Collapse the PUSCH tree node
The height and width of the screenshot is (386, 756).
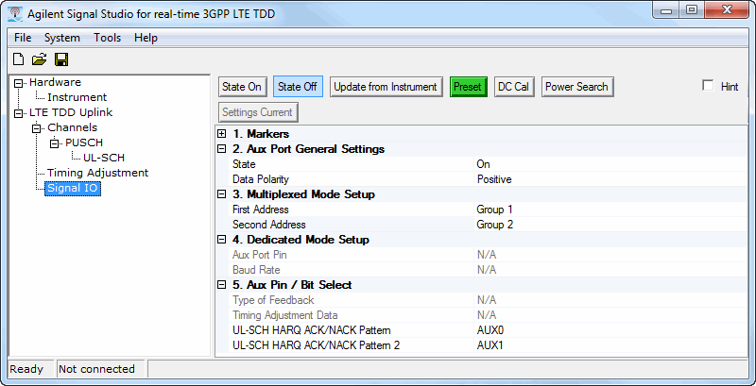[x=54, y=143]
